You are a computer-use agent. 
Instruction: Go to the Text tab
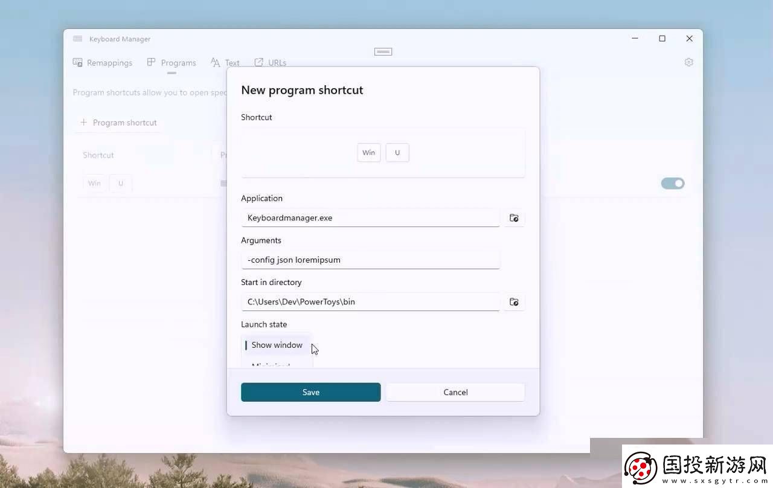pyautogui.click(x=225, y=63)
